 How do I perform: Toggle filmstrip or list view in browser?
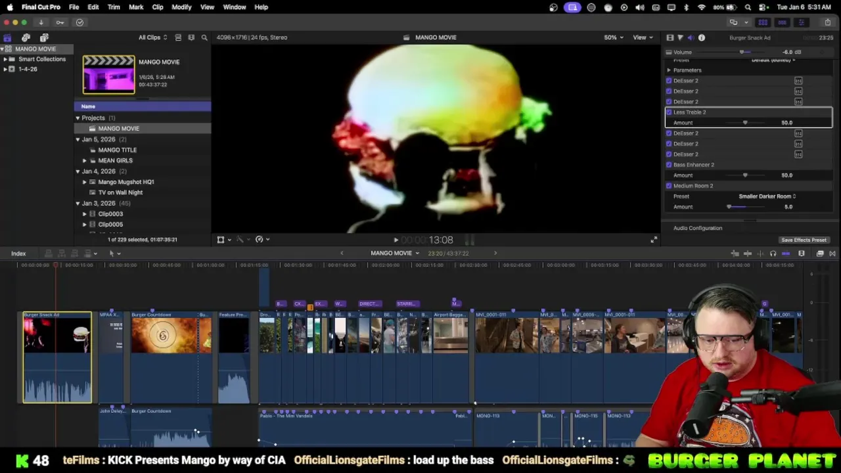point(178,37)
